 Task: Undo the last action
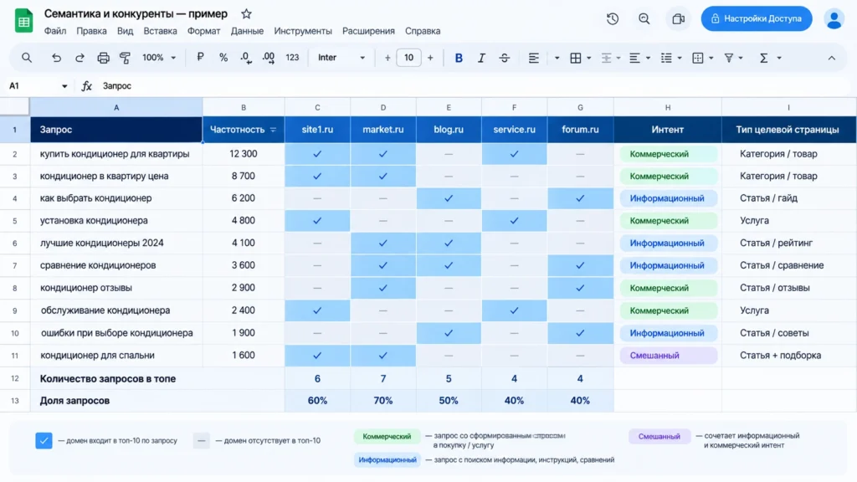click(x=56, y=58)
